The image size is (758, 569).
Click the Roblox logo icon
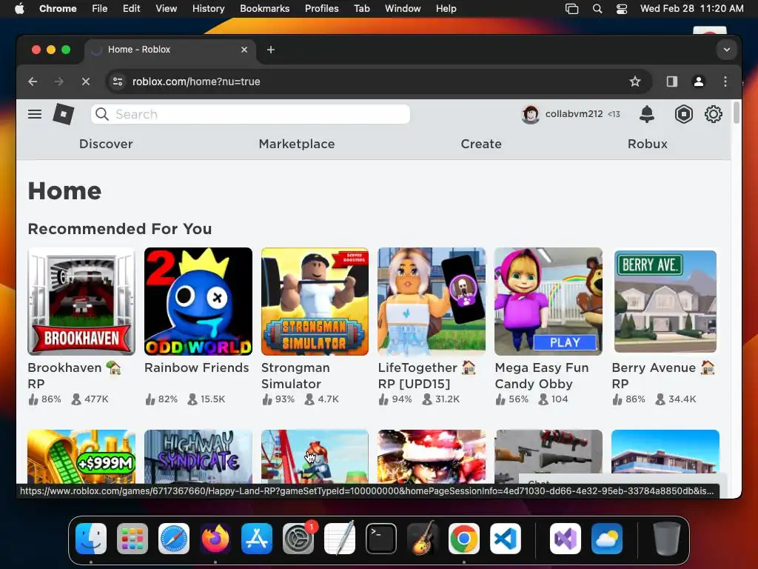64,114
